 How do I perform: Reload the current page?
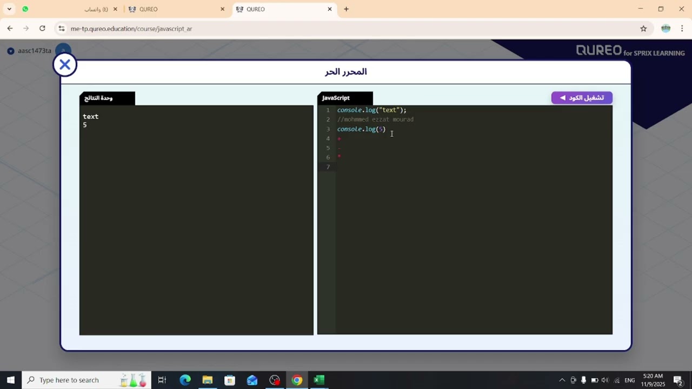(42, 29)
